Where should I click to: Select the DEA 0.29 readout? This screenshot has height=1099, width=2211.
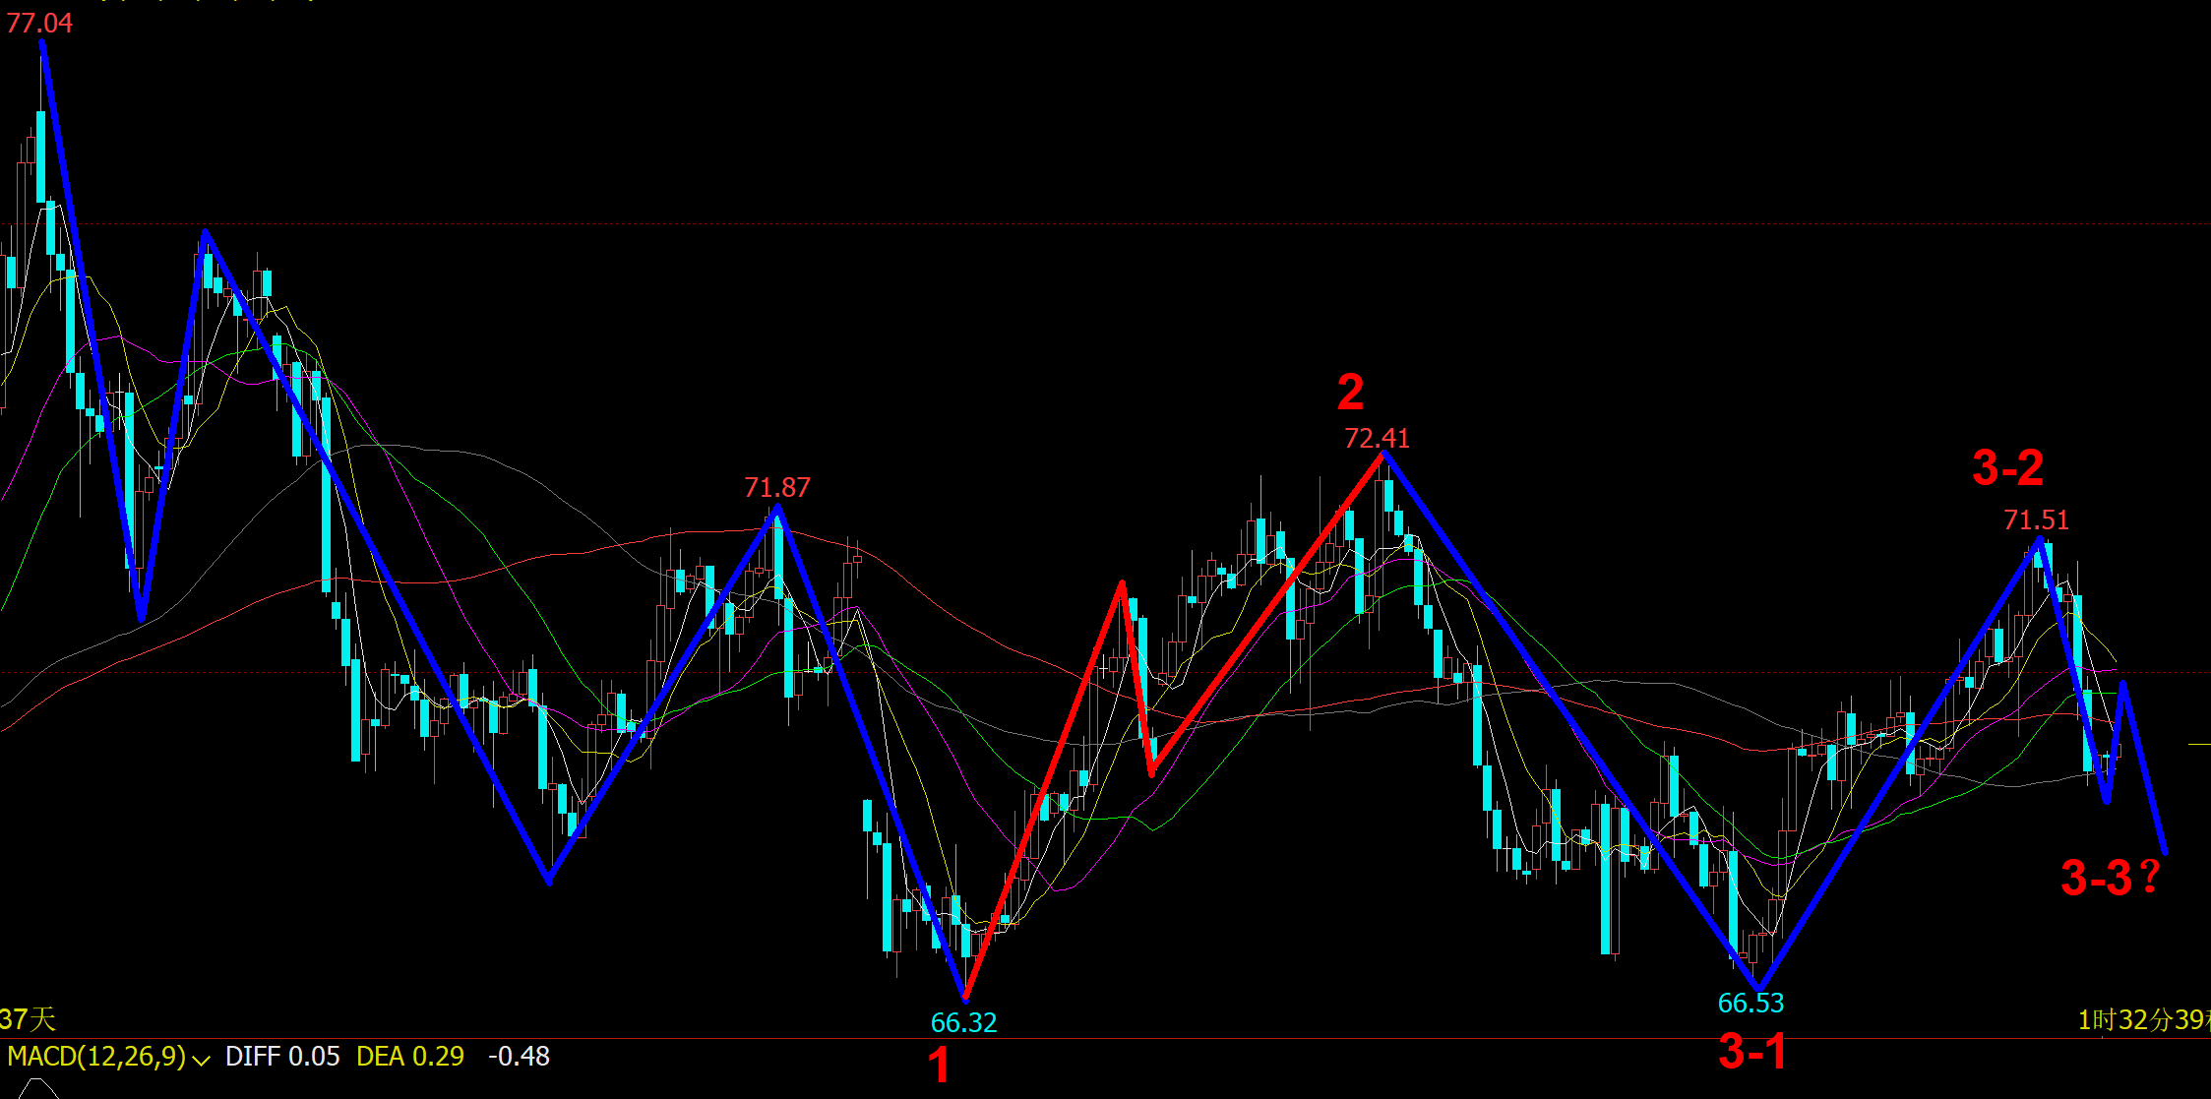[x=410, y=1057]
